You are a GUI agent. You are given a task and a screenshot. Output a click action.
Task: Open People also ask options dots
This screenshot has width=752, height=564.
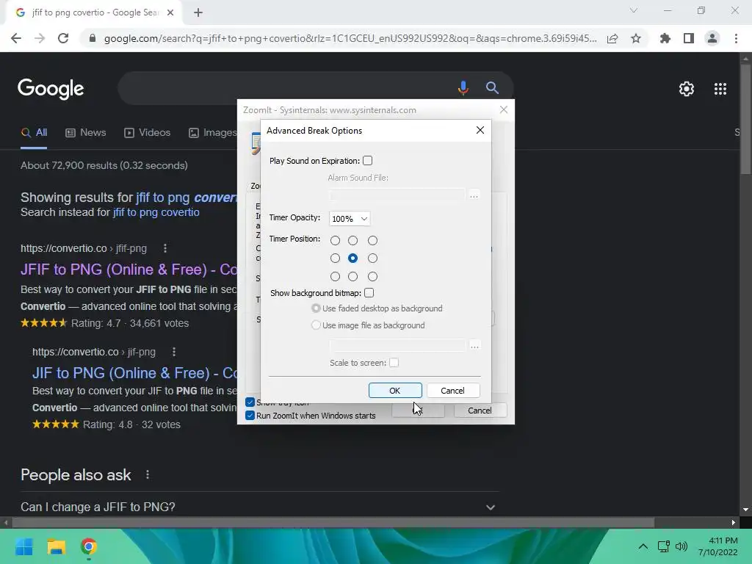click(x=147, y=474)
